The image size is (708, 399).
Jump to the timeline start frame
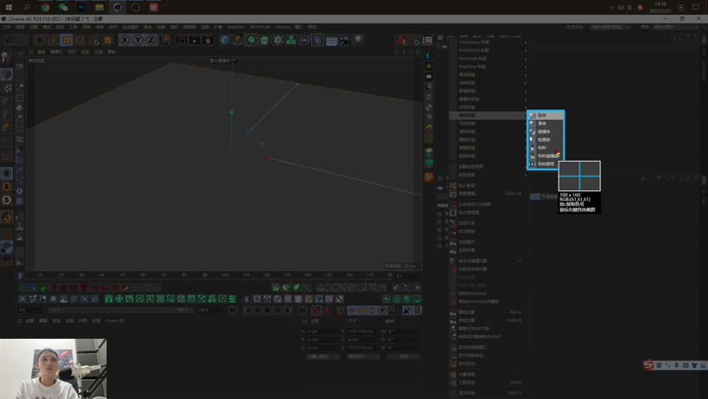(x=233, y=310)
